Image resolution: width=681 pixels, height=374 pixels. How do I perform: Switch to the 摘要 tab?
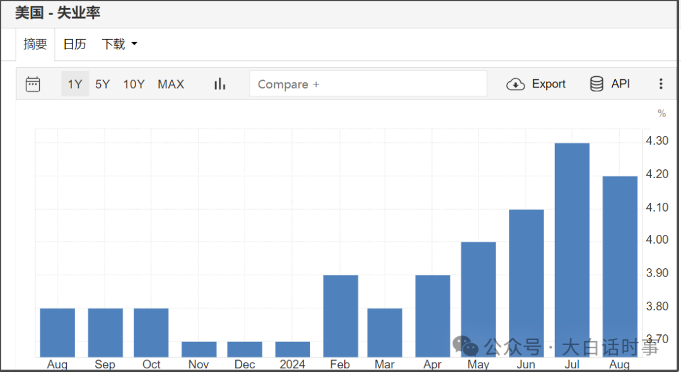coord(35,44)
